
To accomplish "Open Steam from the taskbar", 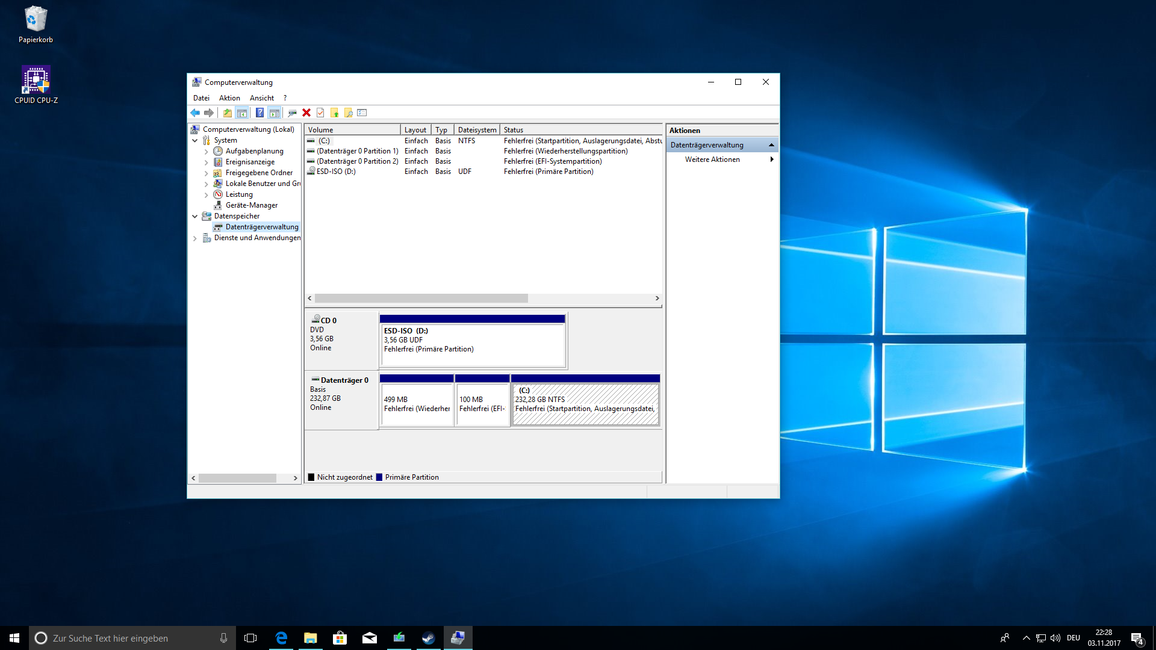I will (x=428, y=638).
